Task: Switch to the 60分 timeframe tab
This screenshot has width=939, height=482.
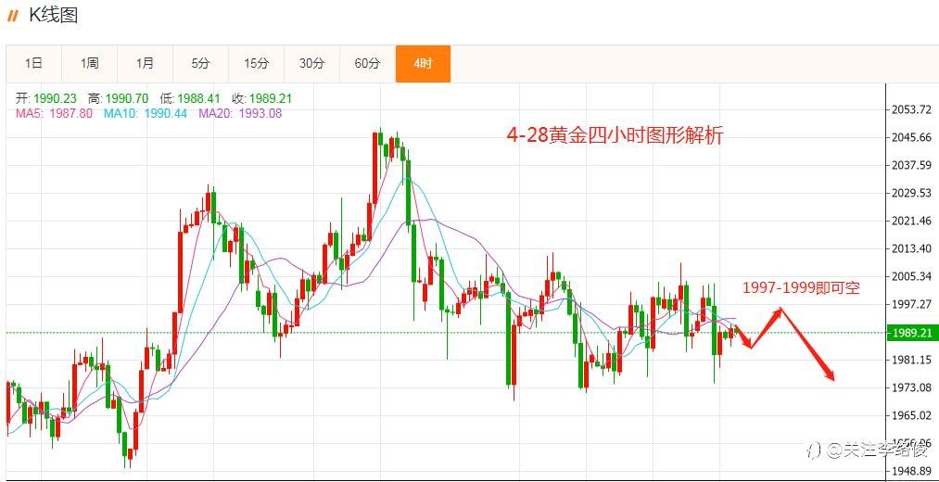Action: pos(368,64)
